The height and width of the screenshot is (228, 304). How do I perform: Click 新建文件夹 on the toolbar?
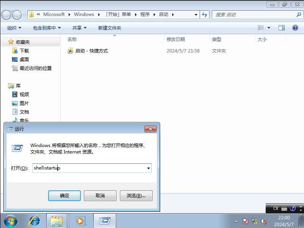110,28
